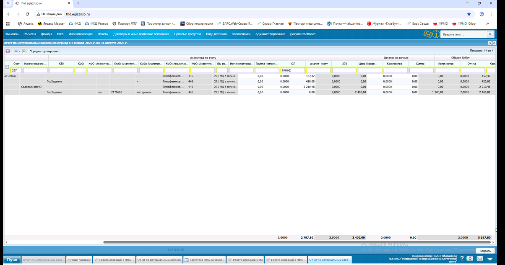Open the Администрирование menu
This screenshot has width=505, height=265.
(270, 34)
